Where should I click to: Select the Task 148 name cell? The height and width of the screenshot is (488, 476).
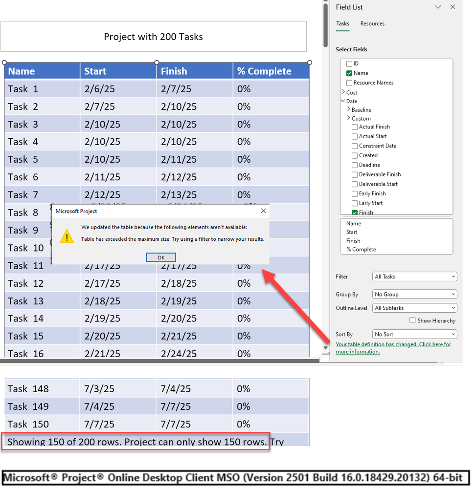(42, 389)
